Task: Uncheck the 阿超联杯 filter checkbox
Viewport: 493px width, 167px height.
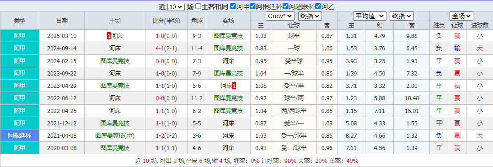Action: [x=285, y=6]
